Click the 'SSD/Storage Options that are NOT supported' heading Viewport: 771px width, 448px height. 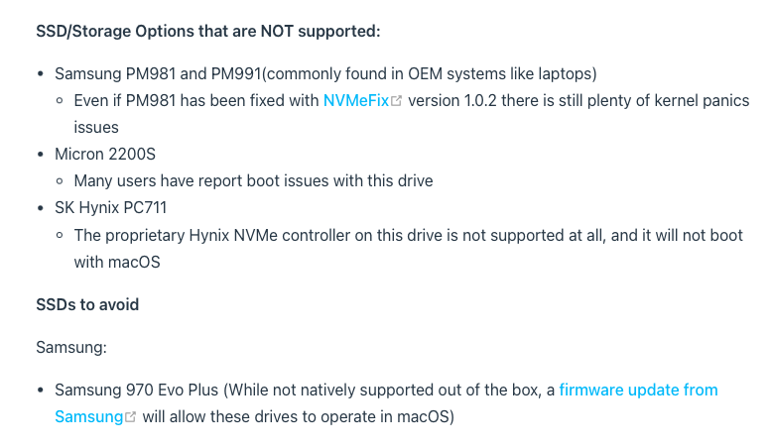pos(208,31)
